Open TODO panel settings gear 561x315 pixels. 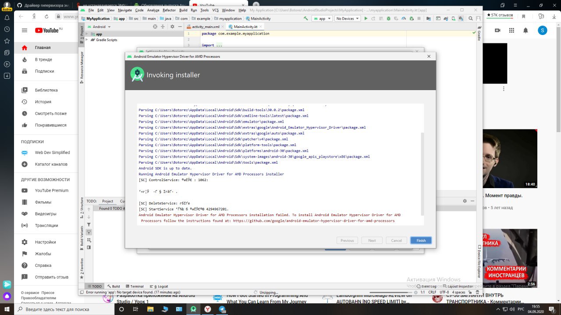click(465, 201)
